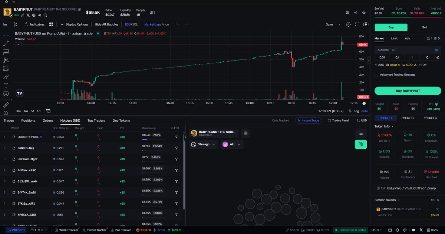Open the text annotation tool

[6, 85]
